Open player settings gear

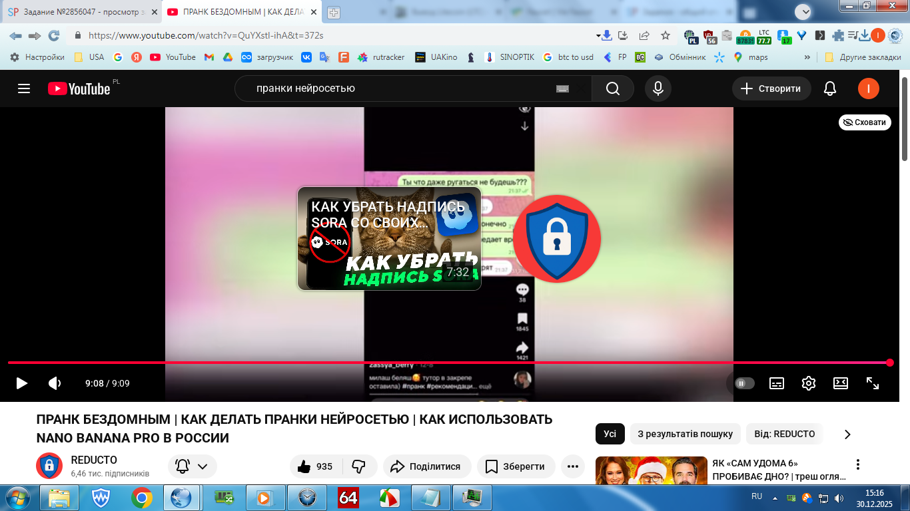(x=809, y=383)
